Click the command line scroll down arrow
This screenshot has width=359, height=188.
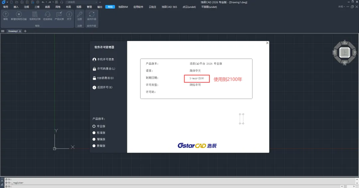(357, 183)
